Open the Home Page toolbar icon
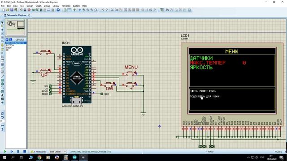The image size is (287, 161). pos(21,10)
